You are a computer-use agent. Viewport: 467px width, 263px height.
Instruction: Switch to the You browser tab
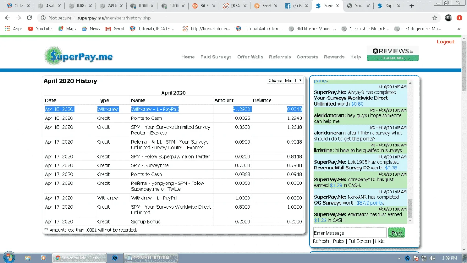pos(358,6)
